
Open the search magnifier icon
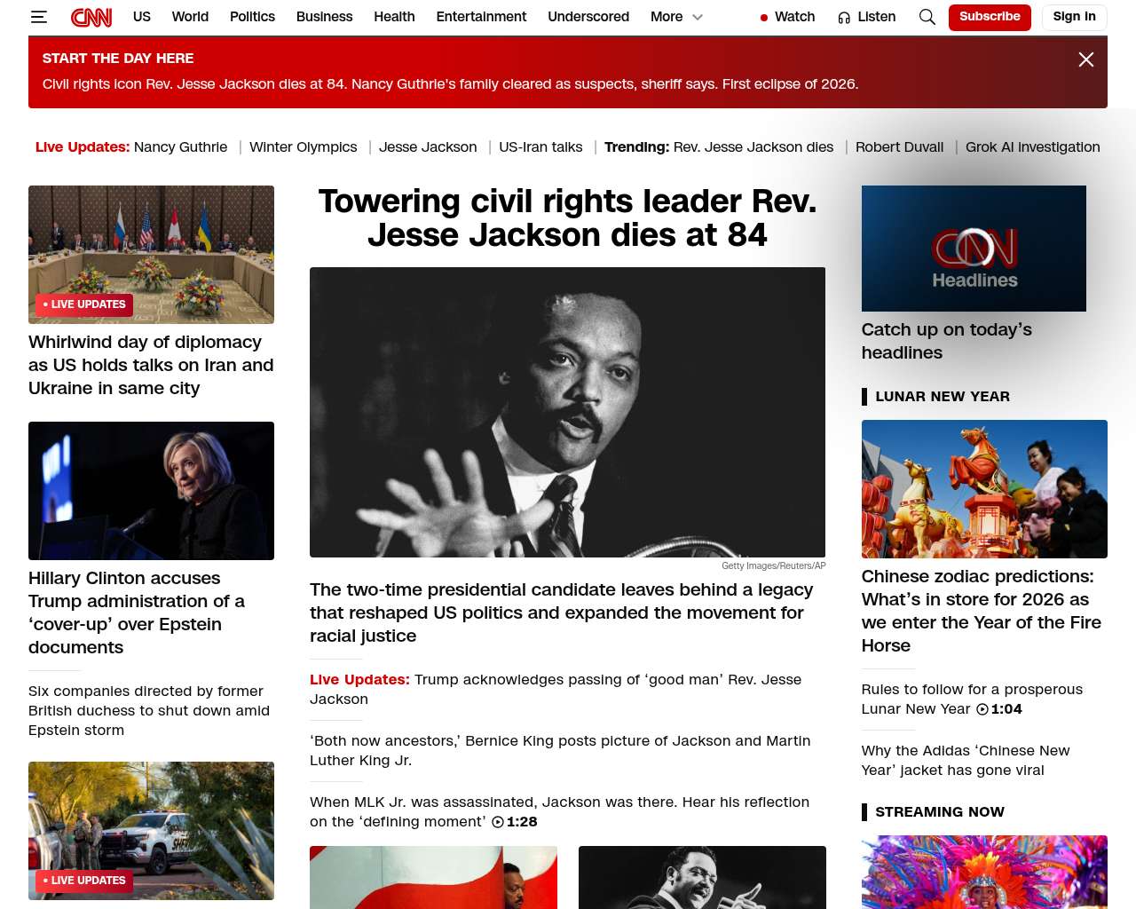click(x=927, y=17)
